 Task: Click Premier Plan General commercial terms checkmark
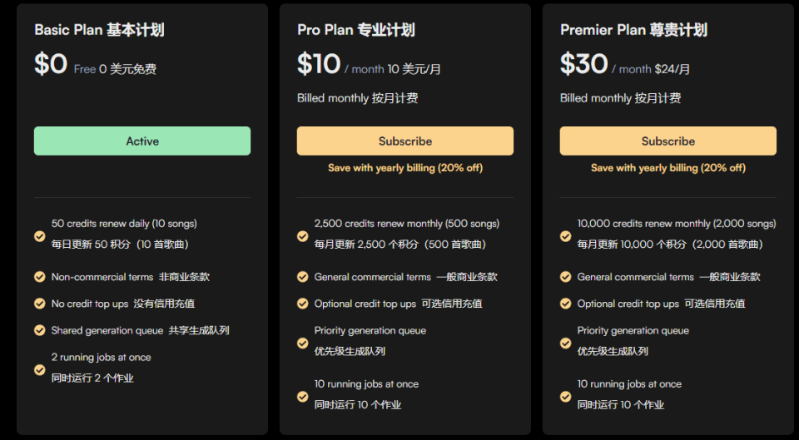566,276
